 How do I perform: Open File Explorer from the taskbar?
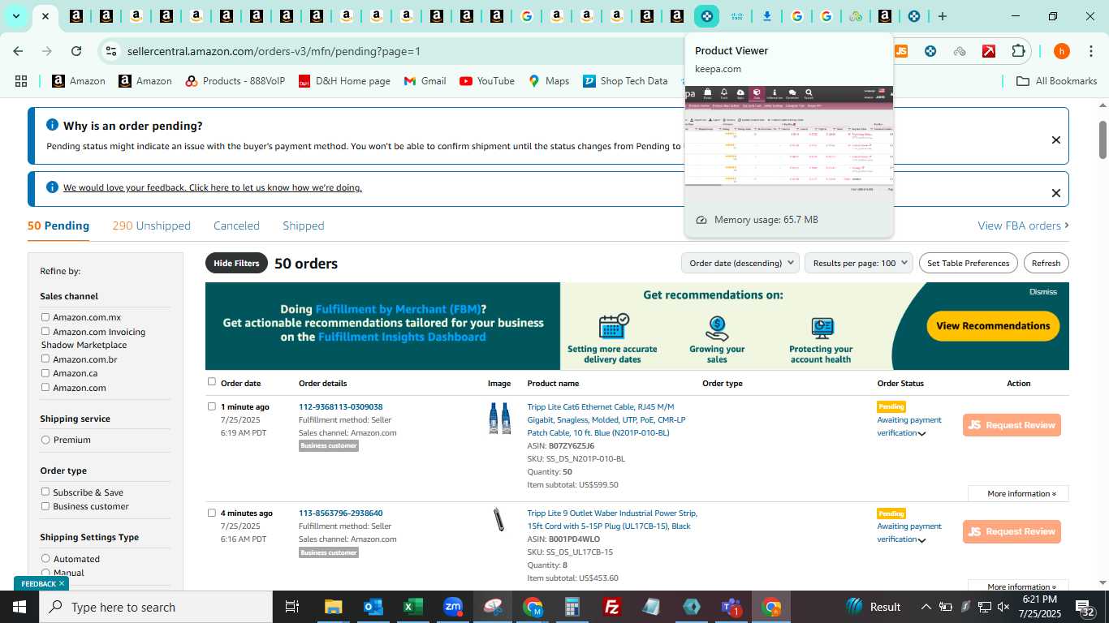[x=333, y=607]
